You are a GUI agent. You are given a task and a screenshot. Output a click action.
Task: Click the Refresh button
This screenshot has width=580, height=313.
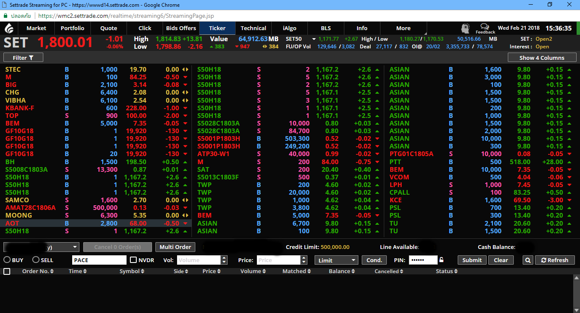[556, 260]
